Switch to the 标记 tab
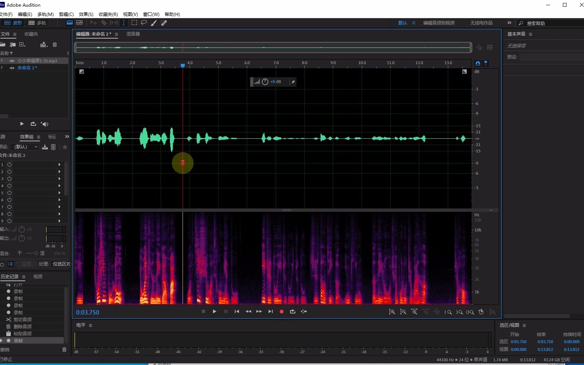 [x=52, y=137]
